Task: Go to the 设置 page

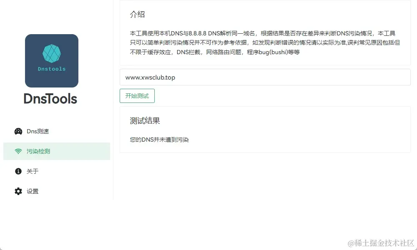Action: pyautogui.click(x=57, y=191)
